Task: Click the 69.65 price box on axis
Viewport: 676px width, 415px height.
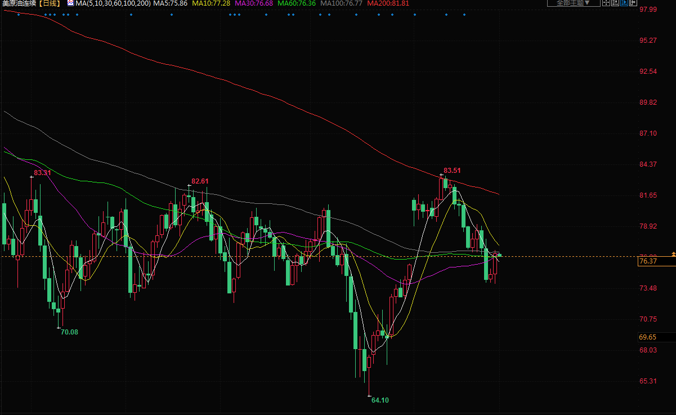Action: pyautogui.click(x=647, y=337)
